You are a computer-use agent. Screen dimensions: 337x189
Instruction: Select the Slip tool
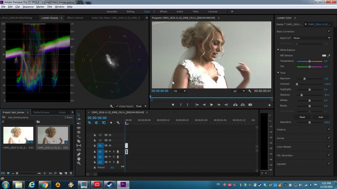coord(79,146)
